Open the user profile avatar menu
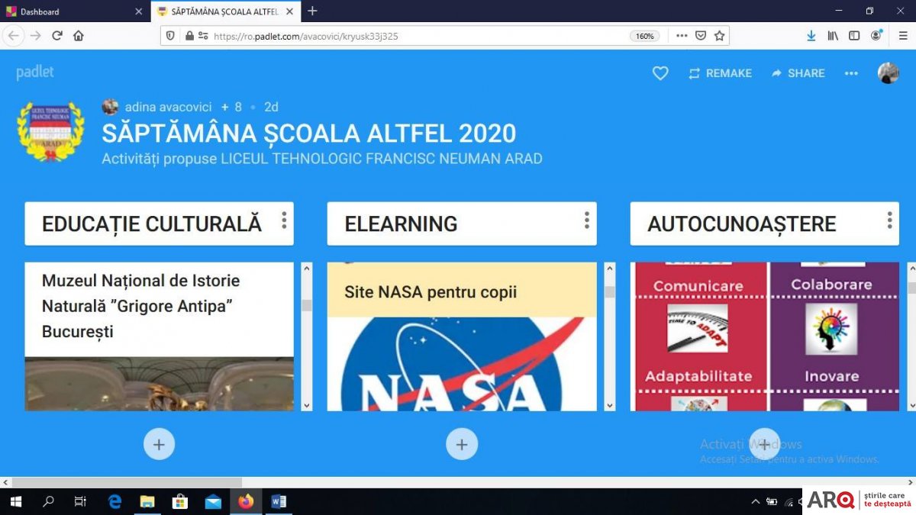 click(x=889, y=73)
